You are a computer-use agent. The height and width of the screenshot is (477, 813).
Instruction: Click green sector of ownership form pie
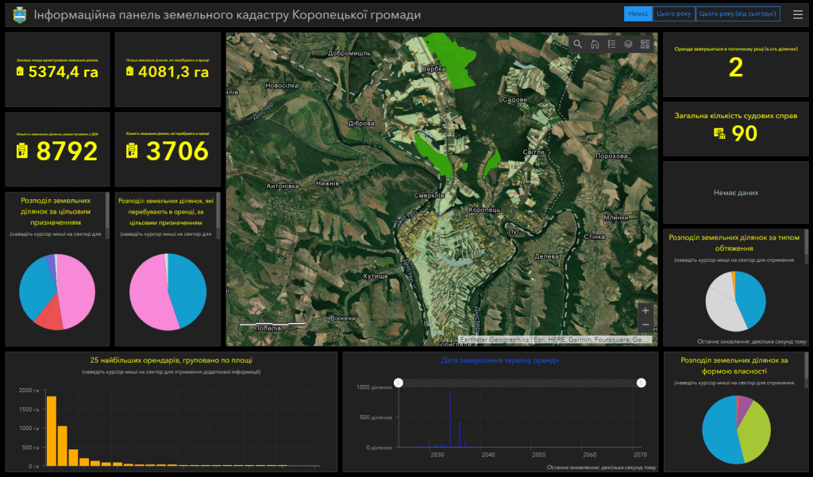[754, 430]
